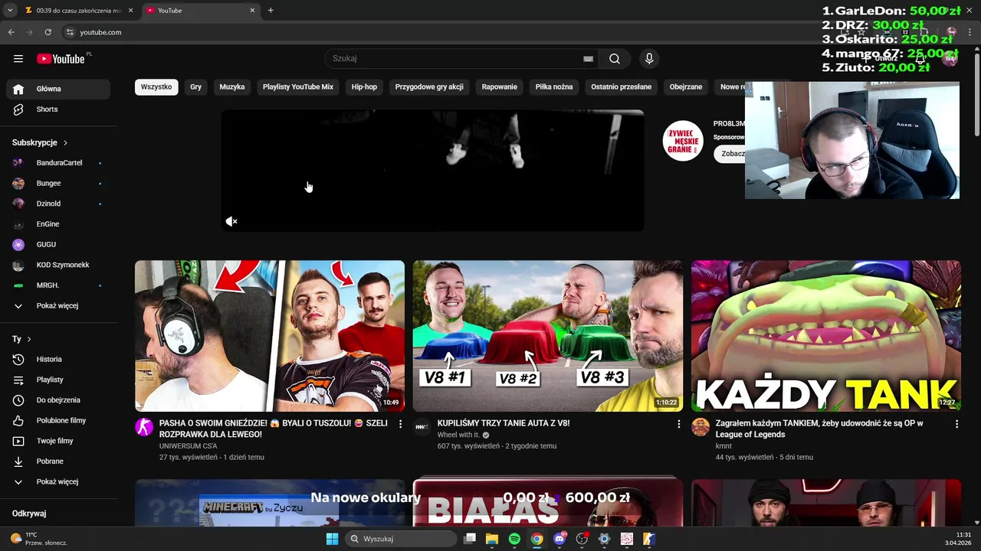Open Polubione filmy liked videos

(x=58, y=421)
